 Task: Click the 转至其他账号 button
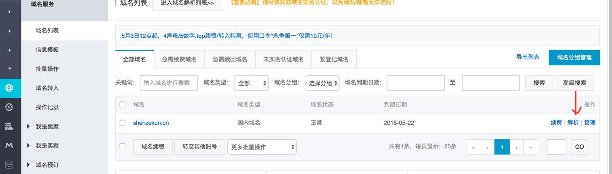tap(200, 147)
